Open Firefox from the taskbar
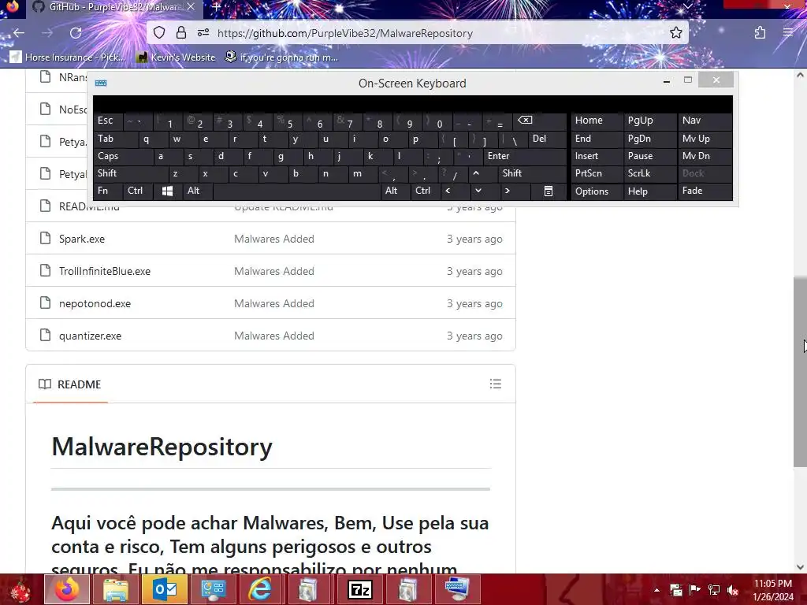Screen dimensions: 807x605 point(67,589)
